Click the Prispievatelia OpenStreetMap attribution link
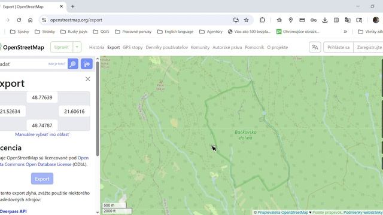This screenshot has height=215, width=383. click(282, 213)
